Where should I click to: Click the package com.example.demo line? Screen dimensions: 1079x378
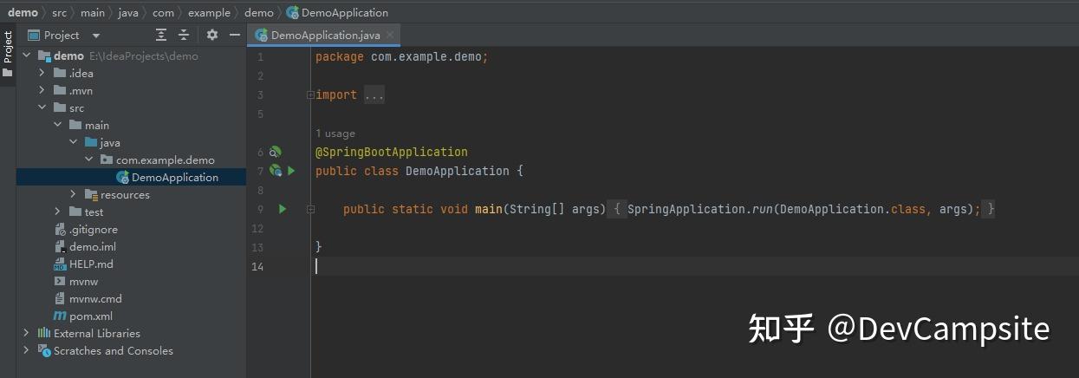[402, 57]
